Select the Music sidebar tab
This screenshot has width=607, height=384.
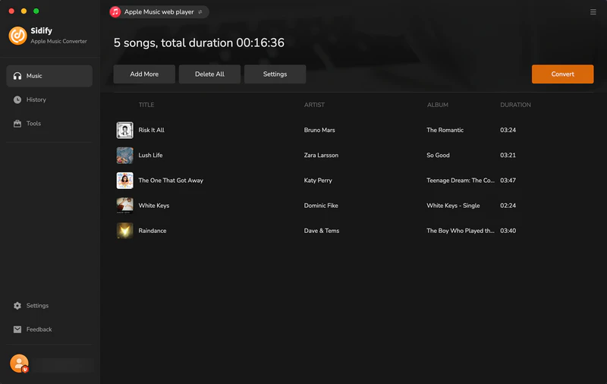pos(49,76)
